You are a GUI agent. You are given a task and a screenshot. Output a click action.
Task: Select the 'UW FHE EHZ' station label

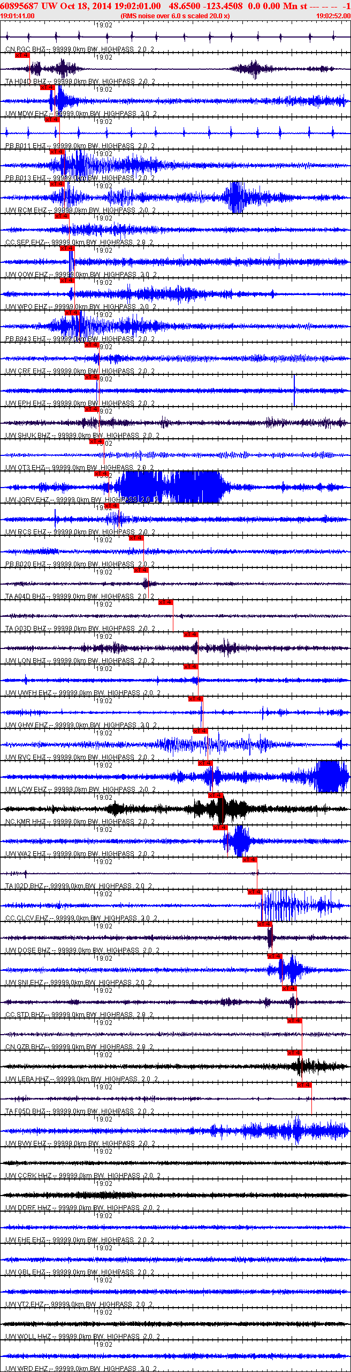25,1240
